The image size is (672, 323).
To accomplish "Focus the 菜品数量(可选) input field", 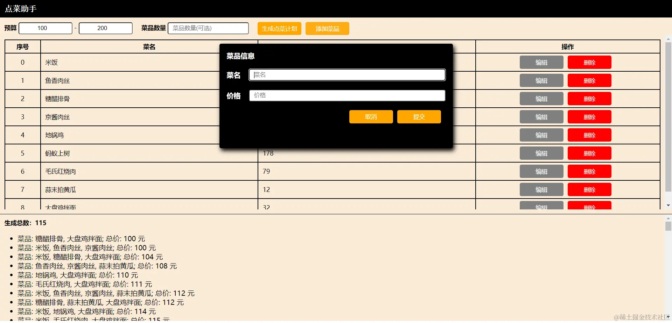I will [x=208, y=28].
